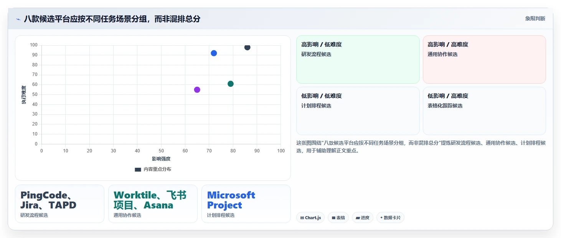This screenshot has width=561, height=238.
Task: Click the 象限判断 label
Action: coord(535,18)
